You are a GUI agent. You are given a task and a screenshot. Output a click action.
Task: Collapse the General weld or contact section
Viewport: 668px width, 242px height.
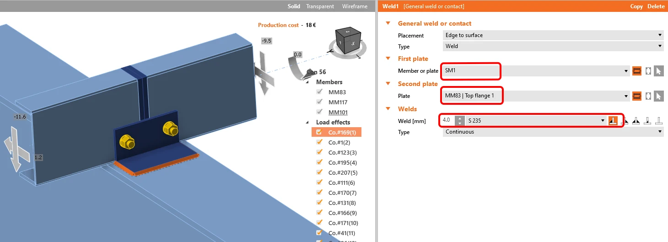coord(388,23)
